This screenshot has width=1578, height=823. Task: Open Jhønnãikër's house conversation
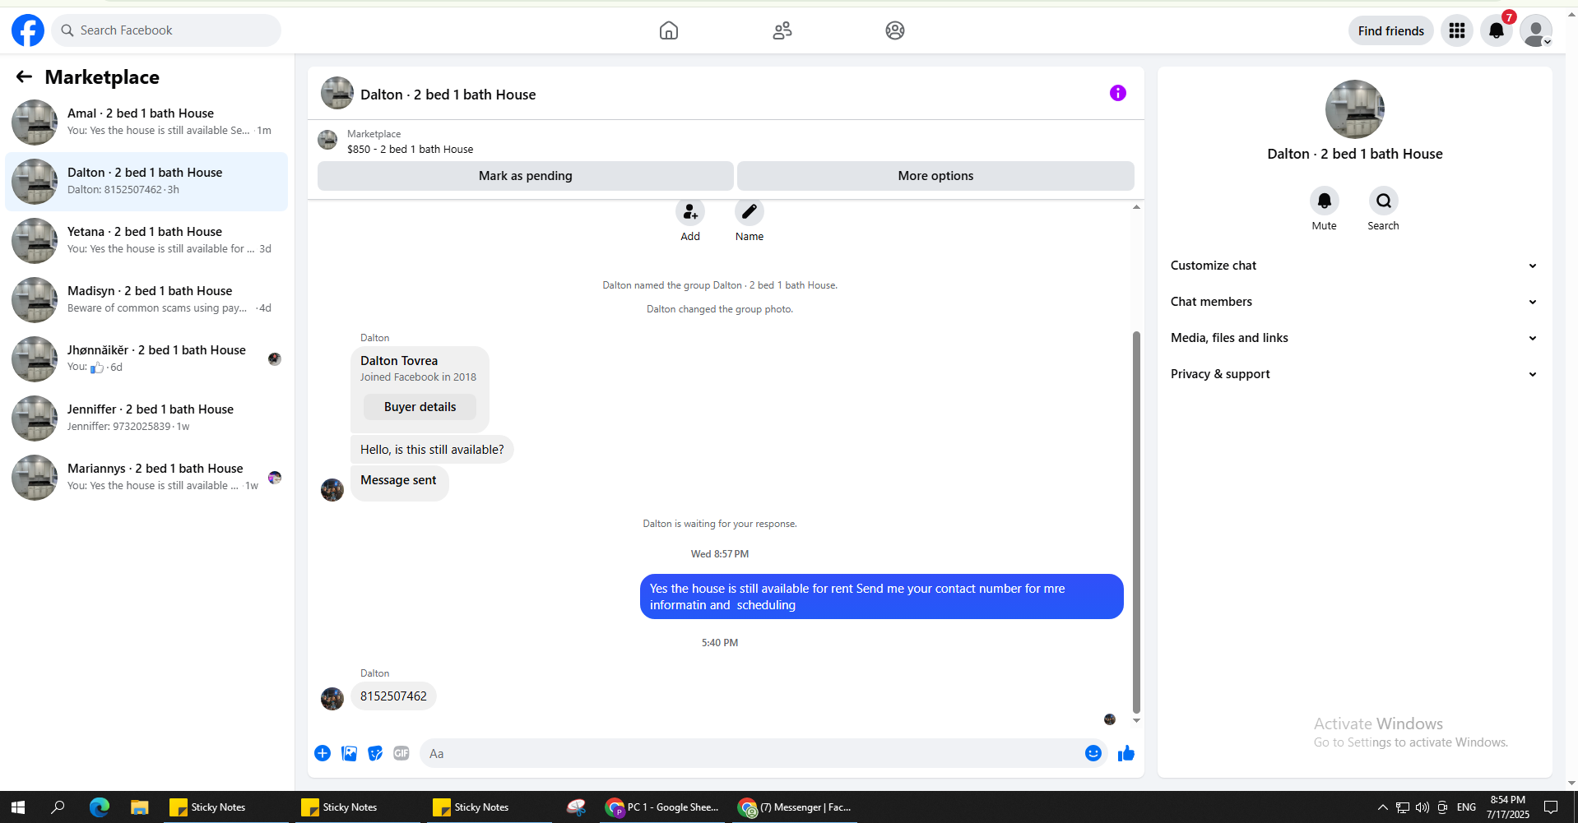click(x=146, y=359)
